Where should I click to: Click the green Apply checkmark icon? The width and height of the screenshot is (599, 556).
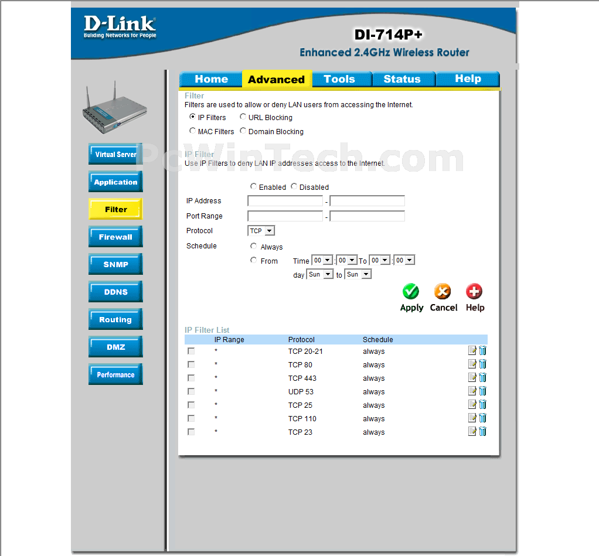coord(411,291)
